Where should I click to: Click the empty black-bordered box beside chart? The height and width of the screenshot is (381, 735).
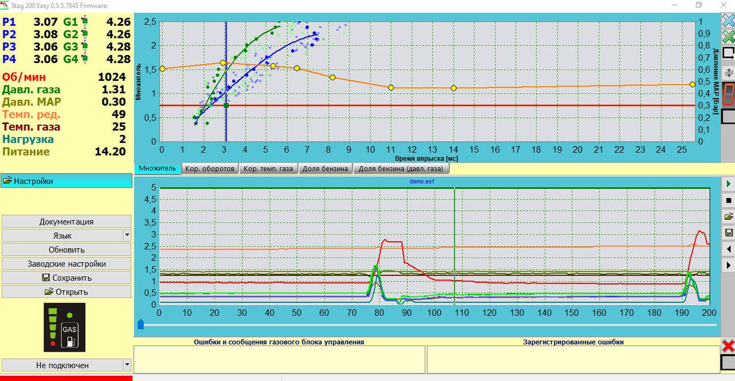point(728,116)
